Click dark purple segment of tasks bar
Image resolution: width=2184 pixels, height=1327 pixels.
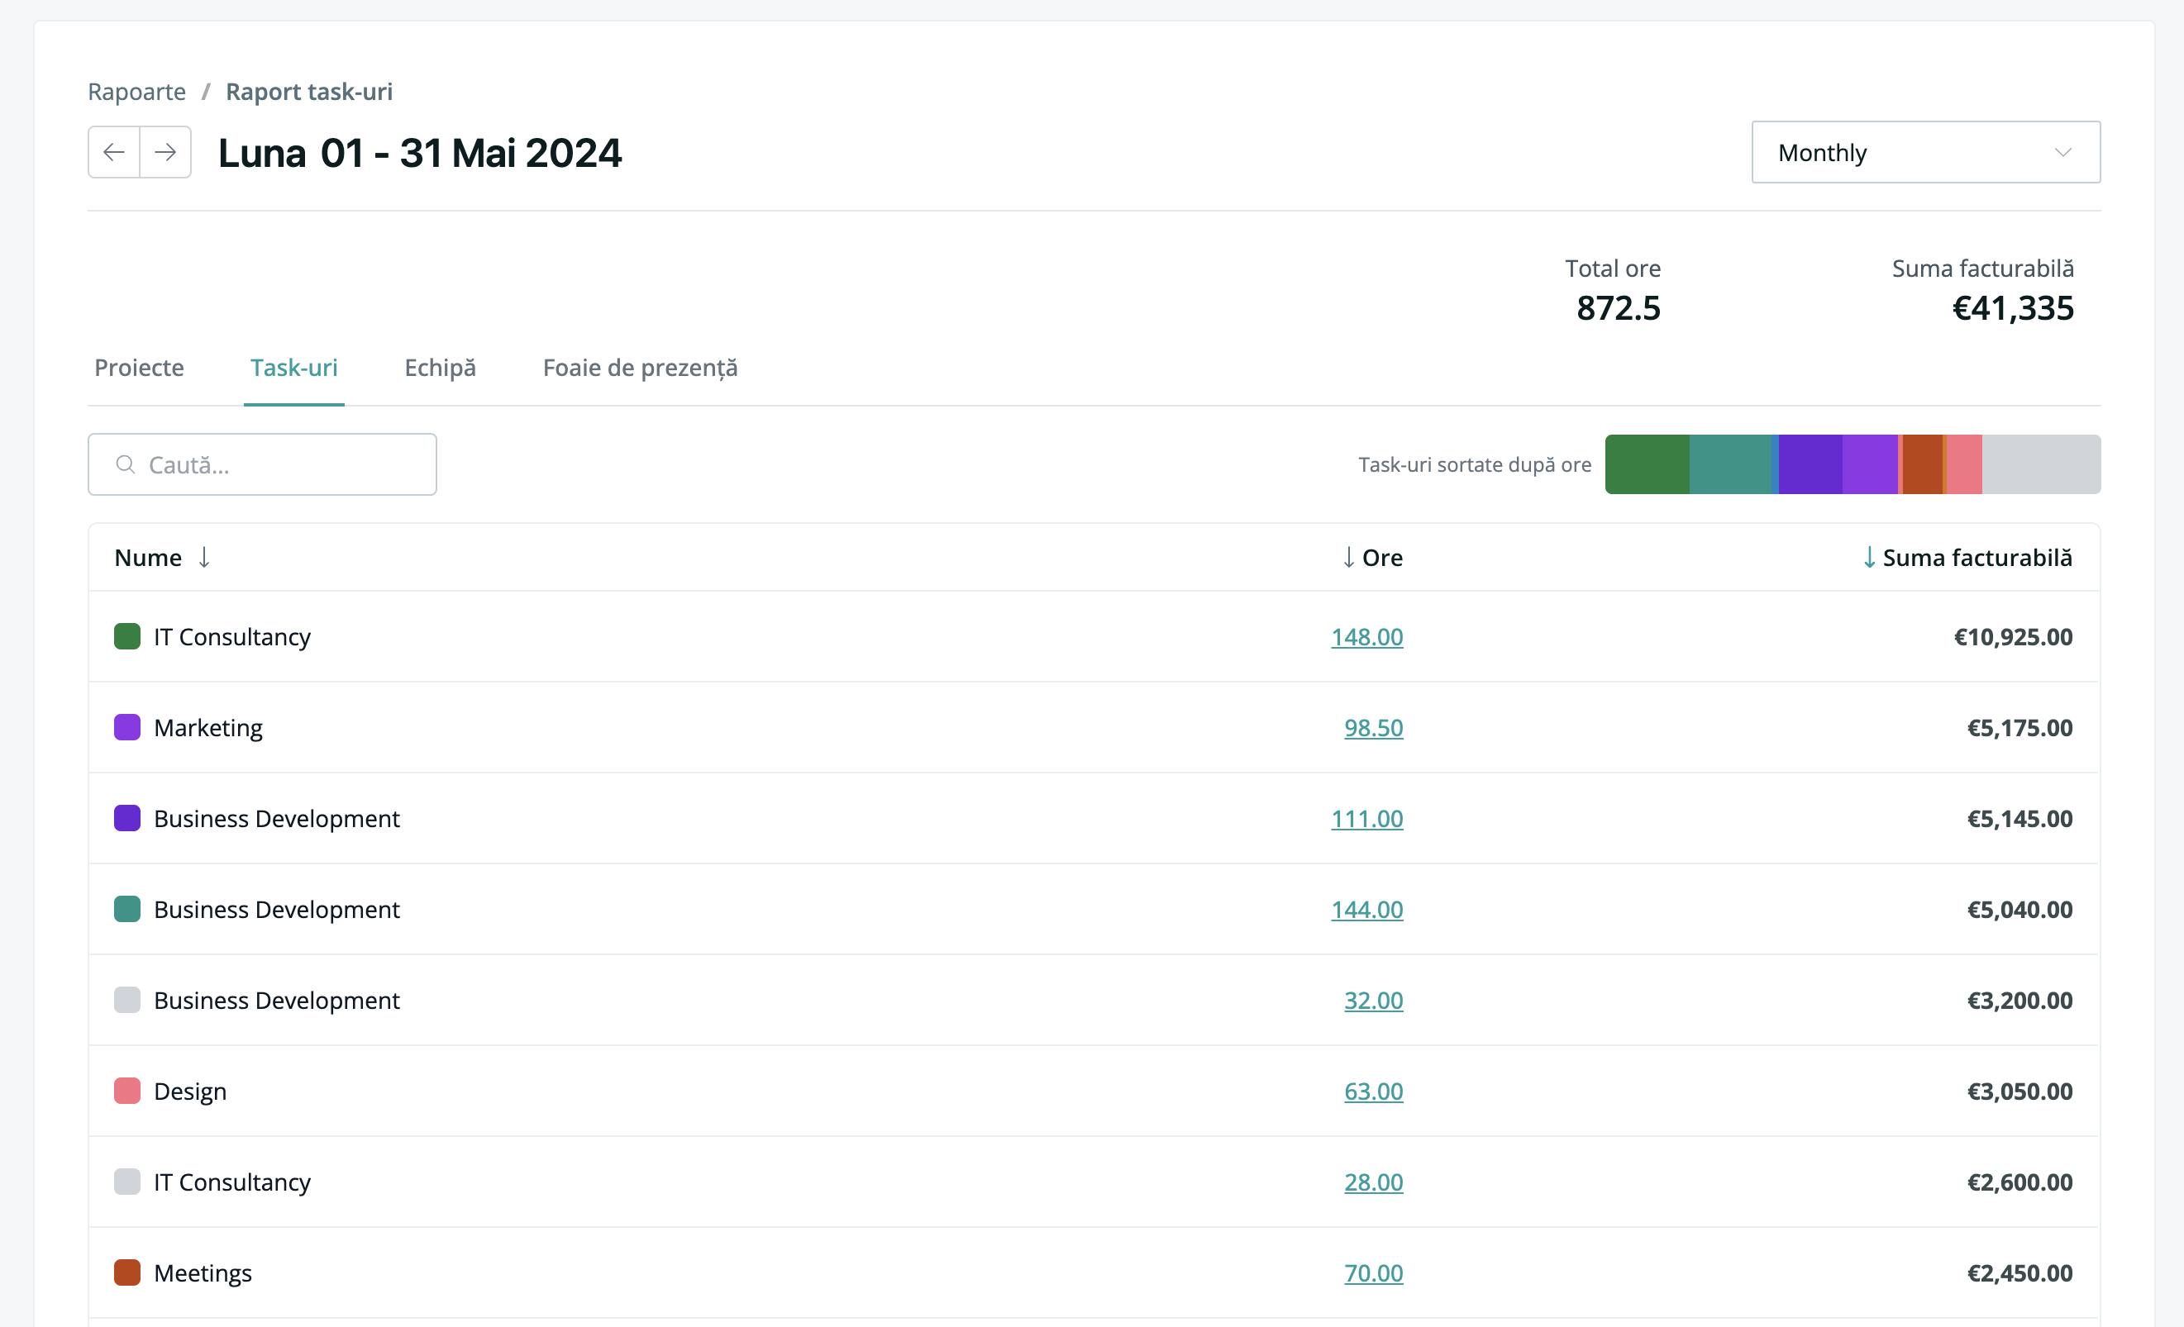coord(1810,464)
